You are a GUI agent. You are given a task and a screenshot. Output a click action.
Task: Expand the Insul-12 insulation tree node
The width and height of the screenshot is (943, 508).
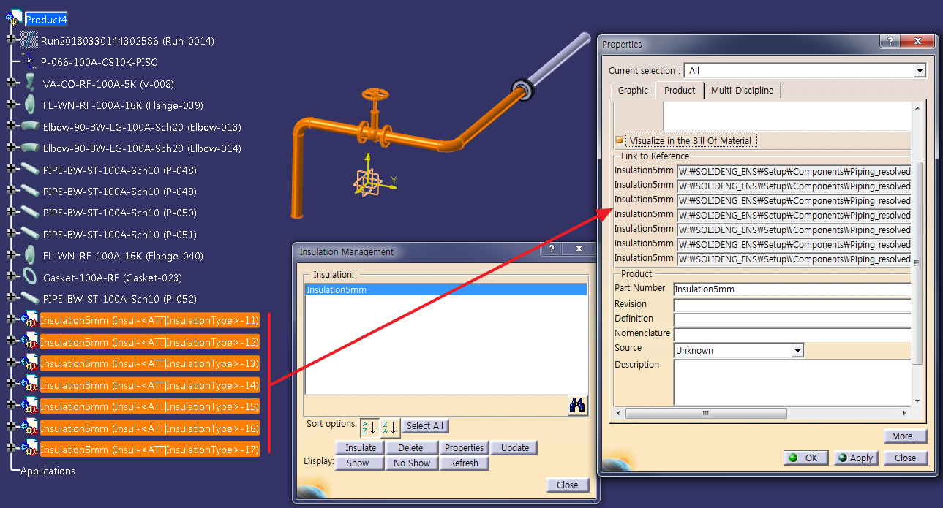tap(12, 341)
